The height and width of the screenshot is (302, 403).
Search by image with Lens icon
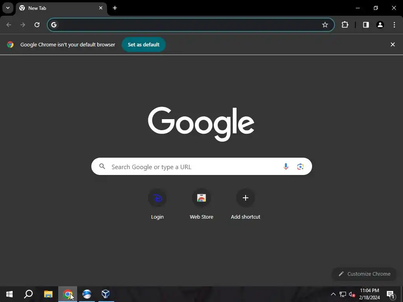tap(300, 166)
